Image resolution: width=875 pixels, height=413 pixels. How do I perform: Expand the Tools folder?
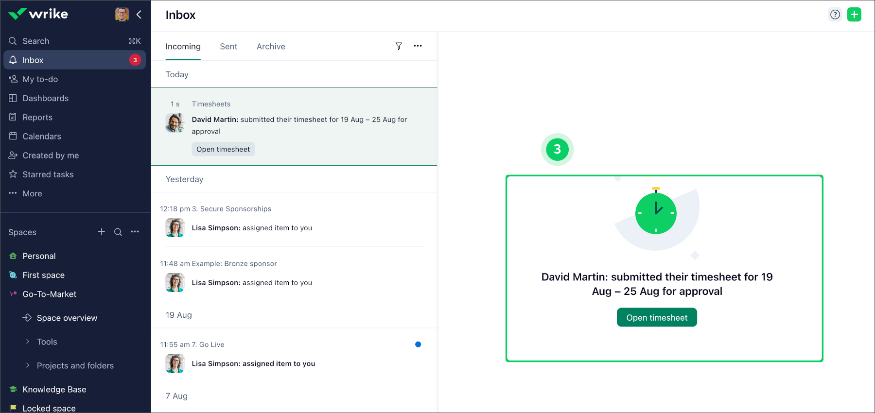click(28, 342)
